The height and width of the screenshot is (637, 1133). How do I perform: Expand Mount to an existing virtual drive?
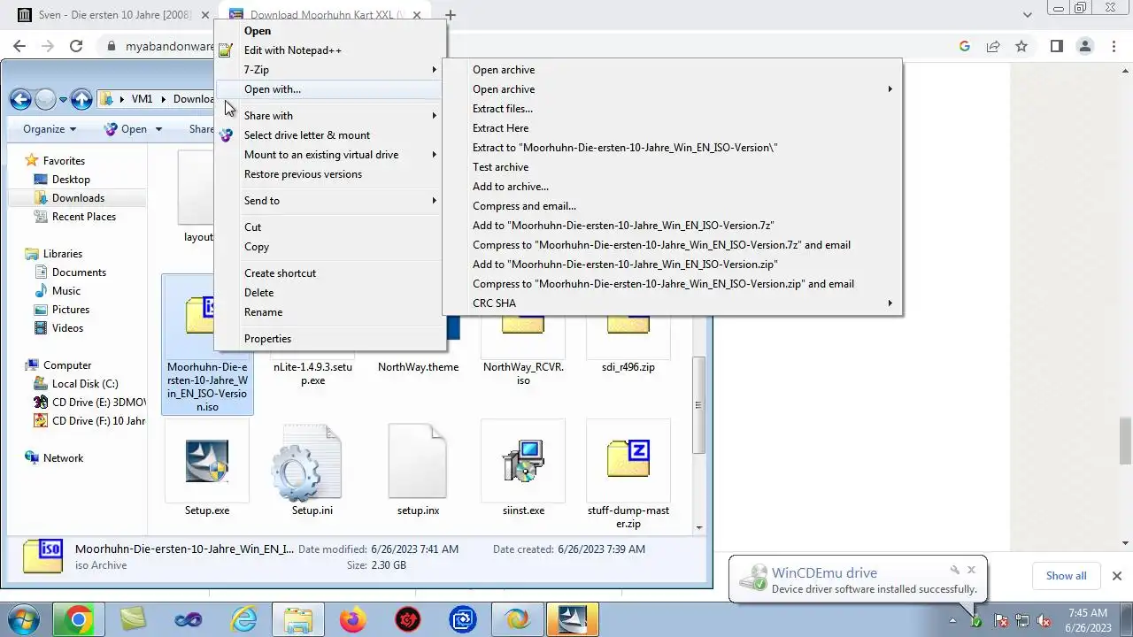328,155
